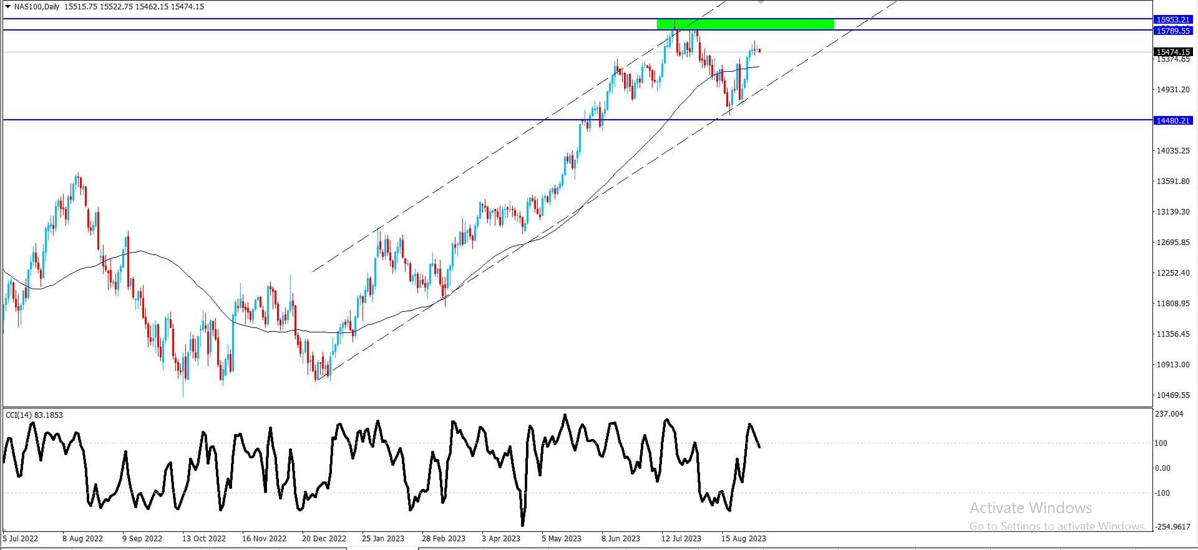The image size is (1198, 550).
Task: Click the 14480.21 support line price label
Action: pos(1174,120)
